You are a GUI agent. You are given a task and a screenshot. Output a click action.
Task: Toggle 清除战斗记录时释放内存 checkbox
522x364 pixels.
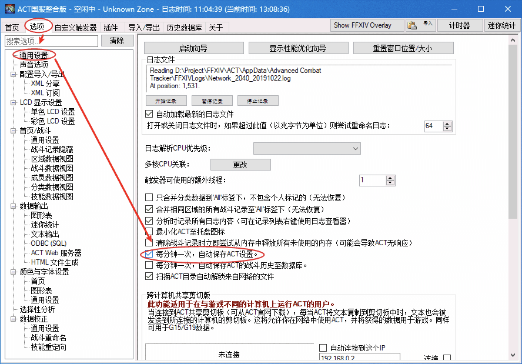pos(149,243)
